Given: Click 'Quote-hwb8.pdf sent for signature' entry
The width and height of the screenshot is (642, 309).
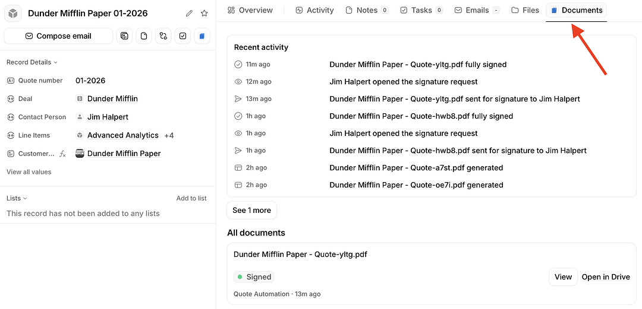Looking at the screenshot, I should click(x=458, y=151).
